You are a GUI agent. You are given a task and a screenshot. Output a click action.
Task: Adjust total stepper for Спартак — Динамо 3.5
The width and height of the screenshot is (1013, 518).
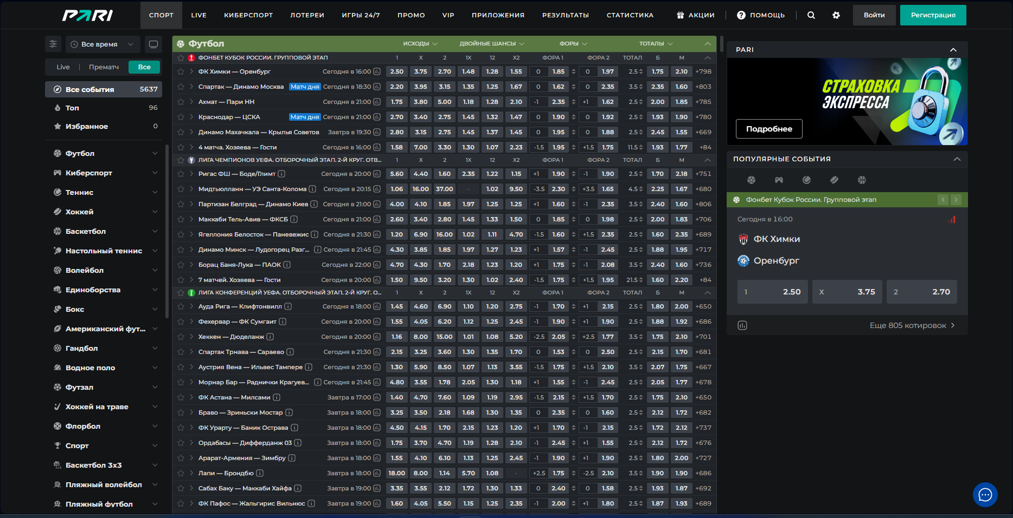(640, 87)
